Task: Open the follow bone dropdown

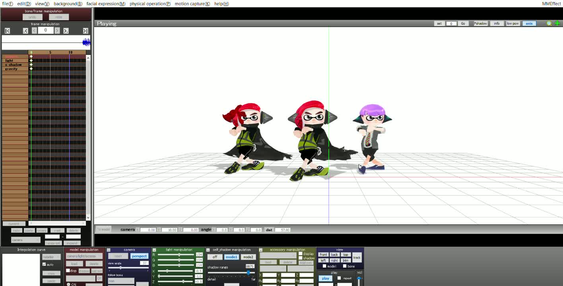Action: pyautogui.click(x=121, y=281)
